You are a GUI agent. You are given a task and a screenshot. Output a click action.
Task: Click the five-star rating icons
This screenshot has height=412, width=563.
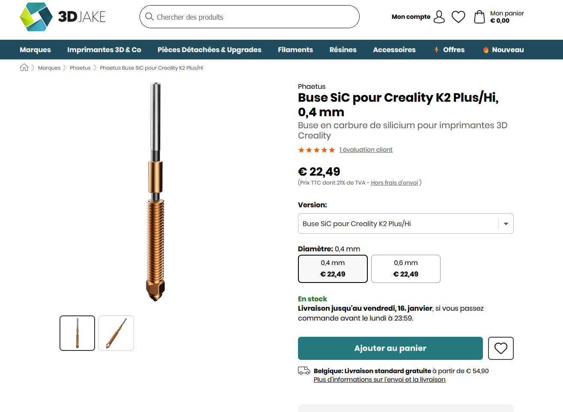point(316,150)
